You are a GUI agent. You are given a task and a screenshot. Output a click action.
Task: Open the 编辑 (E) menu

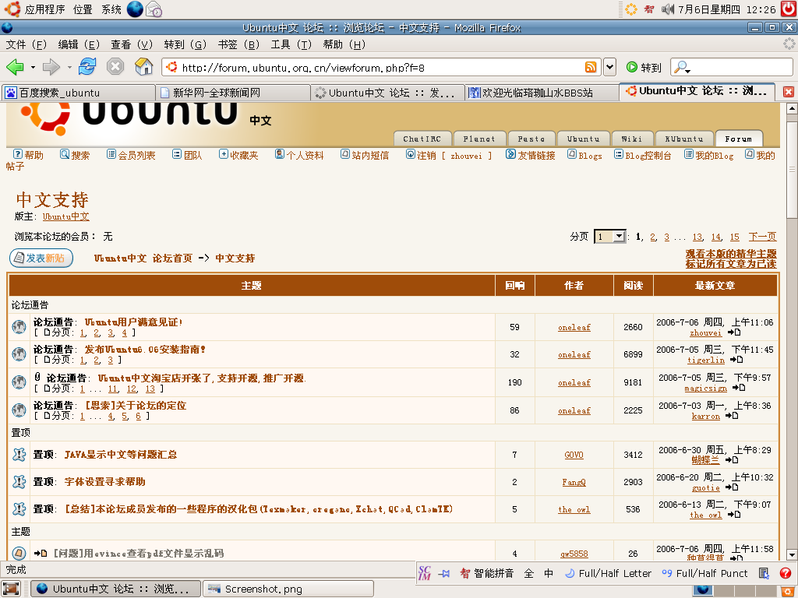pyautogui.click(x=79, y=44)
